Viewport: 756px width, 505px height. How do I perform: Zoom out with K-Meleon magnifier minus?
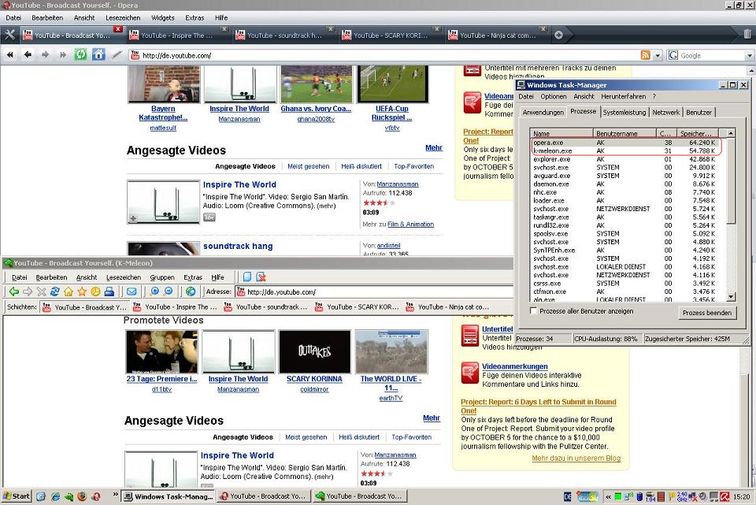coord(169,291)
